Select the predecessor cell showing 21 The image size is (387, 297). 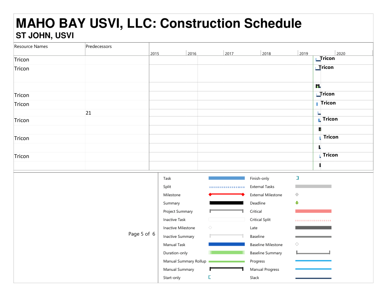pyautogui.click(x=88, y=113)
